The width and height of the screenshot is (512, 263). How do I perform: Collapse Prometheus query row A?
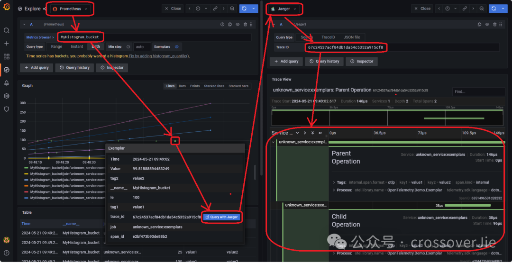(24, 24)
